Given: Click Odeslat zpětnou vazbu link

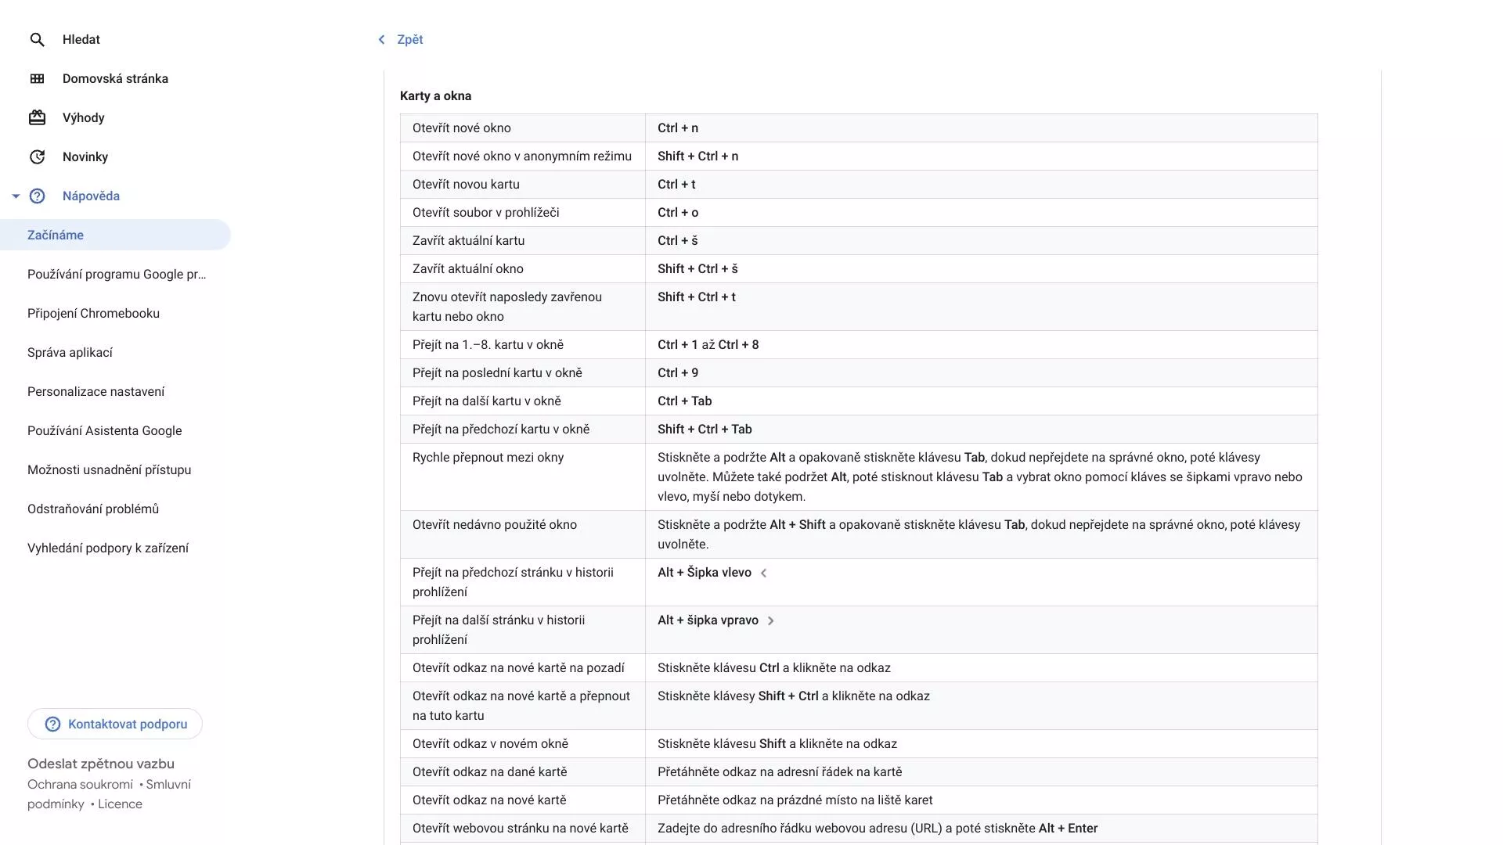Looking at the screenshot, I should (x=101, y=764).
